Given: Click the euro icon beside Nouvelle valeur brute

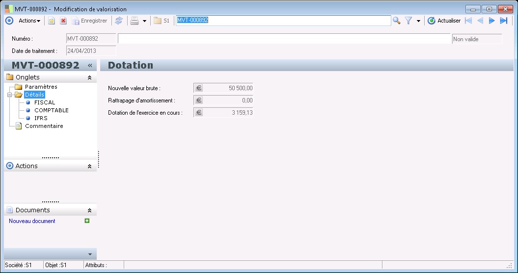Looking at the screenshot, I should (x=198, y=88).
